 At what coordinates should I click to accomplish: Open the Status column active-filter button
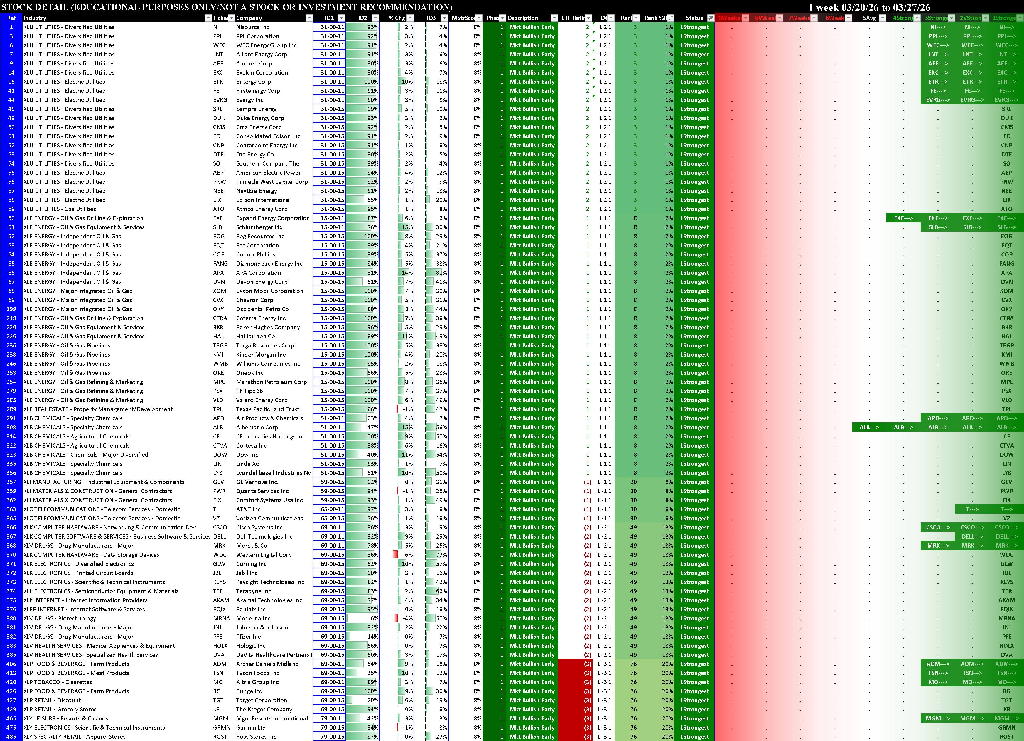[711, 18]
